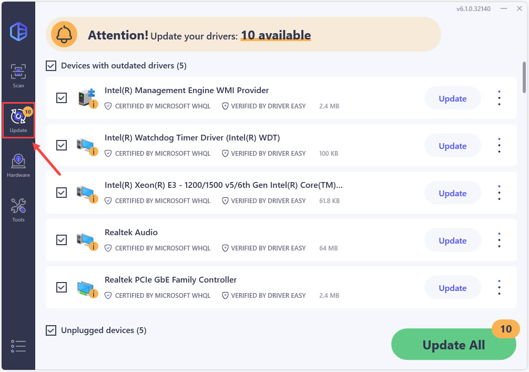Click the Driver Easy logo
Screen dimensions: 529x372
coord(18,32)
